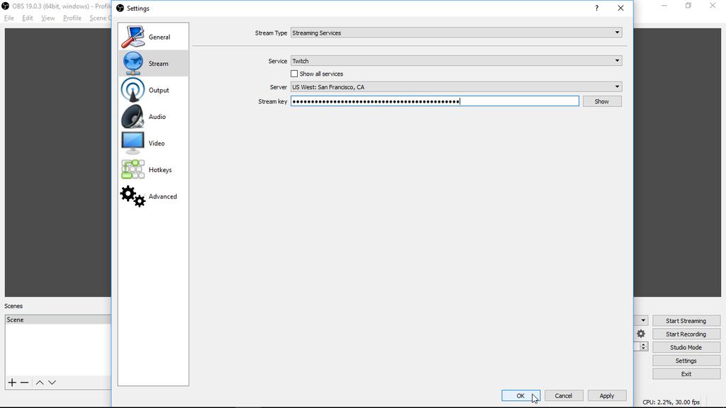The image size is (726, 408).
Task: Open the View menu
Action: 48,18
